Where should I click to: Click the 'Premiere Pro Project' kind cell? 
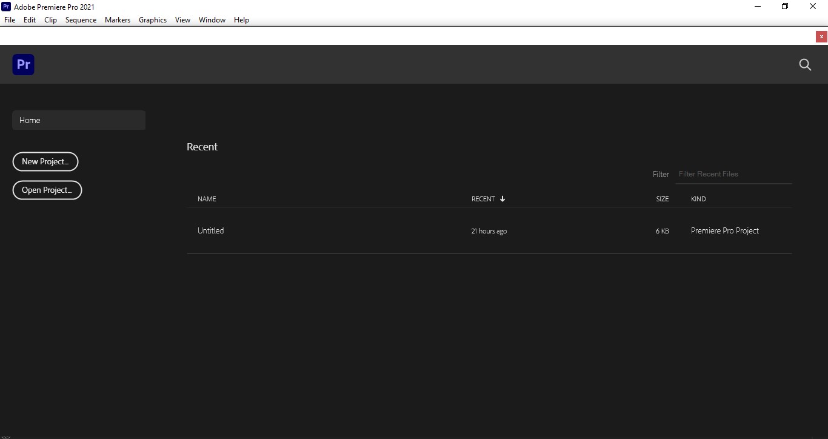tap(725, 230)
